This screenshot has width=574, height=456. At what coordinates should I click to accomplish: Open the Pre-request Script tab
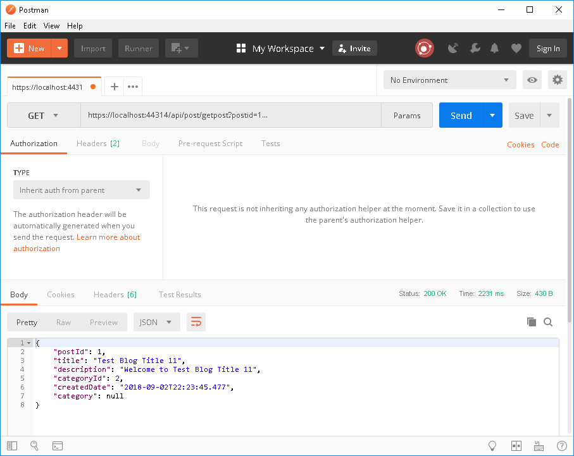point(210,144)
